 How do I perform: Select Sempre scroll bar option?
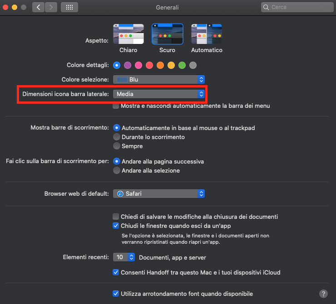click(x=117, y=146)
